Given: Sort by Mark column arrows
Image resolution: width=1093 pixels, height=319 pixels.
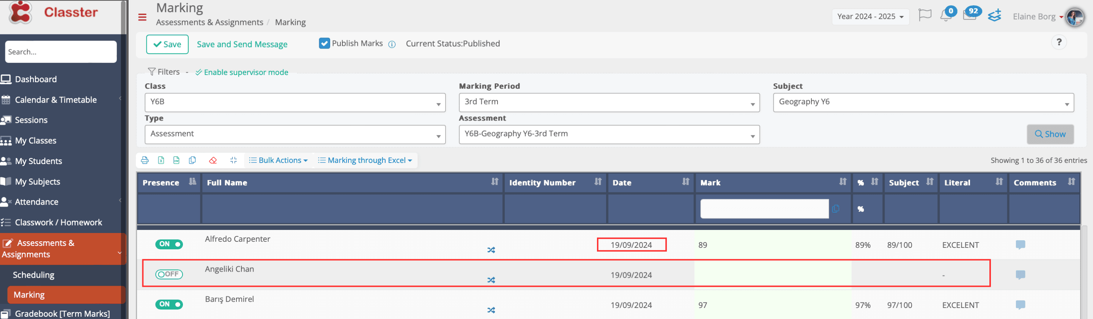Looking at the screenshot, I should tap(842, 182).
